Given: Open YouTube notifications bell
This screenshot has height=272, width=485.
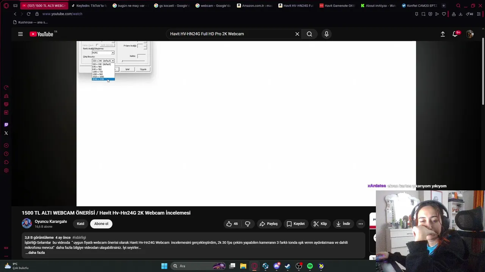Looking at the screenshot, I should point(455,34).
